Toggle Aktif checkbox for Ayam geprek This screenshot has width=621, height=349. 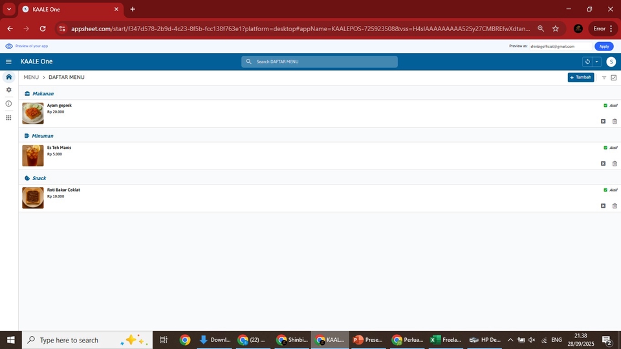tap(605, 106)
